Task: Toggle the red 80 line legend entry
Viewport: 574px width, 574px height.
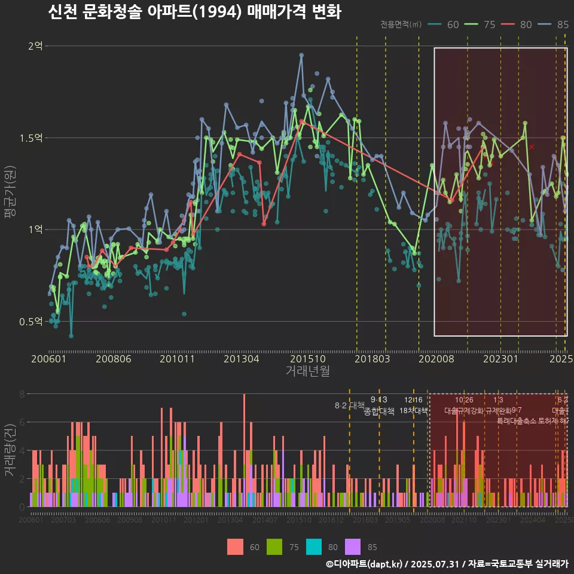Action: [x=516, y=25]
